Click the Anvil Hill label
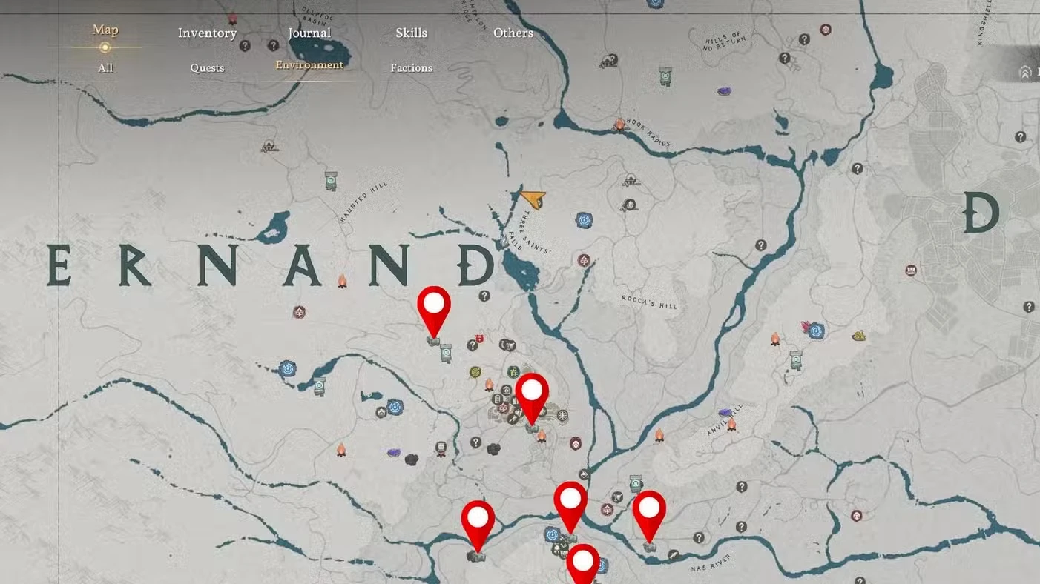 724,420
